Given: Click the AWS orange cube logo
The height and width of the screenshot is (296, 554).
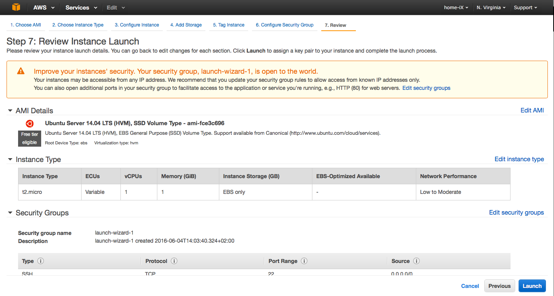Looking at the screenshot, I should 16,7.
